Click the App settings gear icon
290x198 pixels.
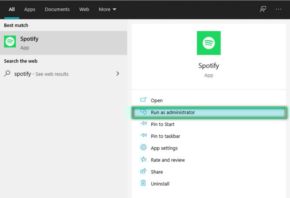143,147
